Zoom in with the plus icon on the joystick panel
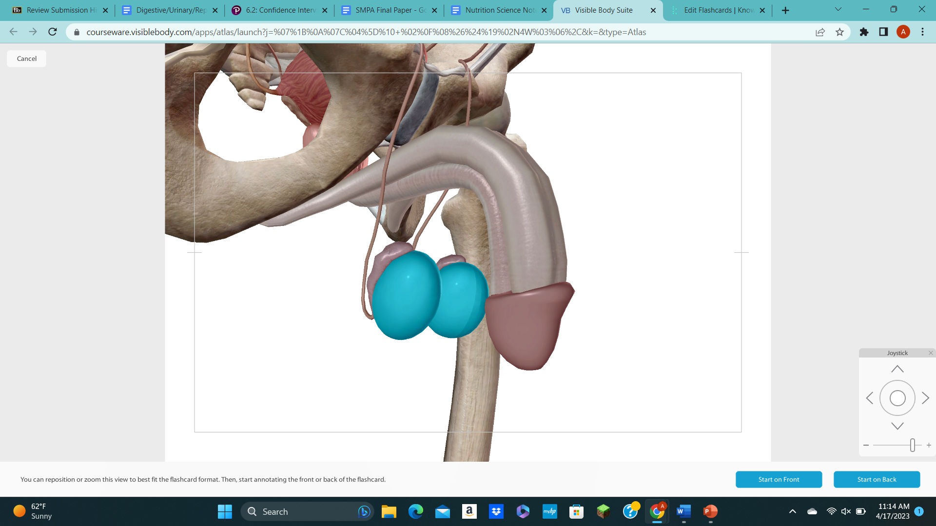The image size is (936, 526). pos(929,445)
